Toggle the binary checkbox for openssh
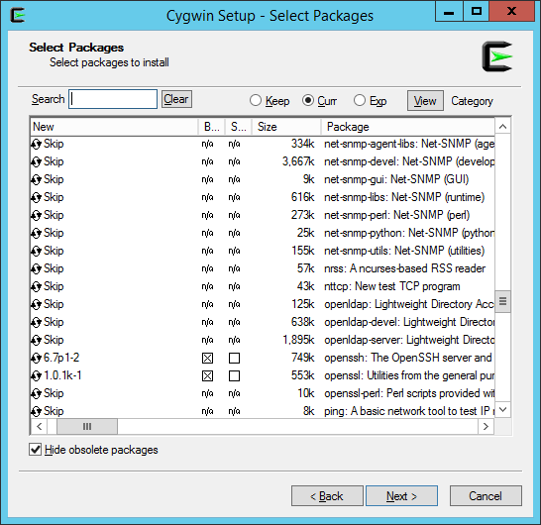 [207, 358]
